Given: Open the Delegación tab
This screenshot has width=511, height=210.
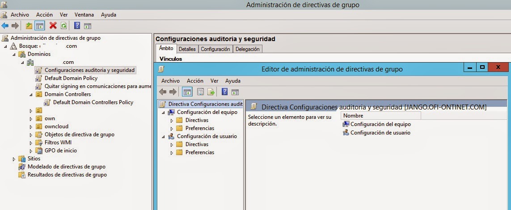Looking at the screenshot, I should click(x=247, y=49).
